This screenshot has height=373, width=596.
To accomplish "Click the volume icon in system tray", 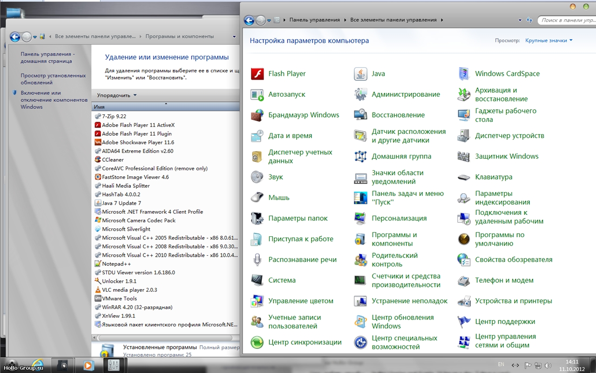I will [548, 366].
